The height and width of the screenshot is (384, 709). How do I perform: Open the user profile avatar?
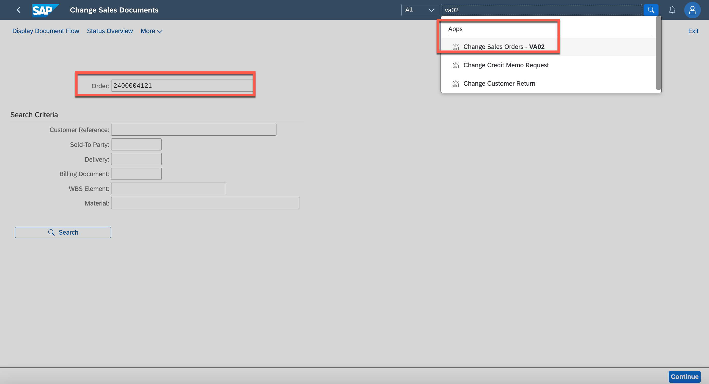coord(692,10)
